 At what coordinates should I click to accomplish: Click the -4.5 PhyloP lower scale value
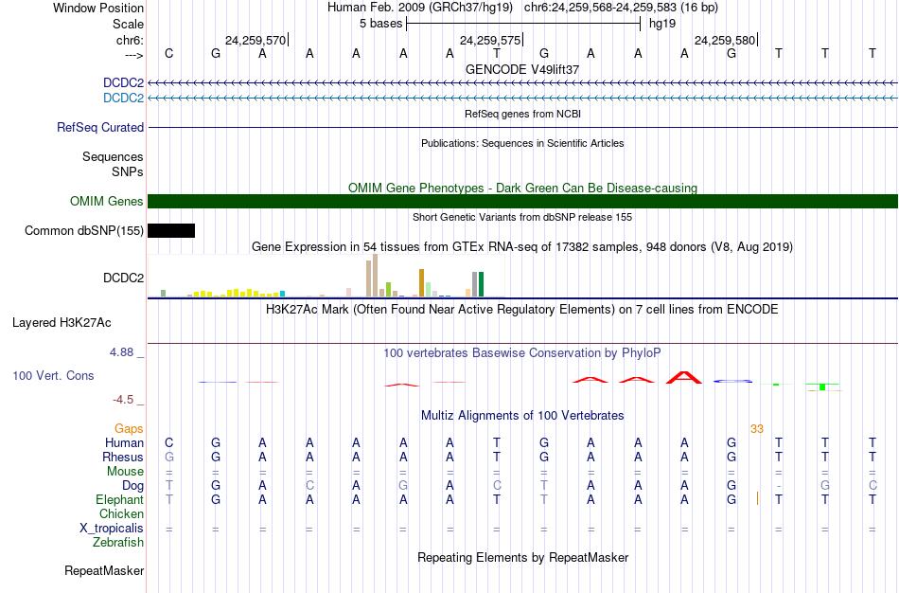123,400
